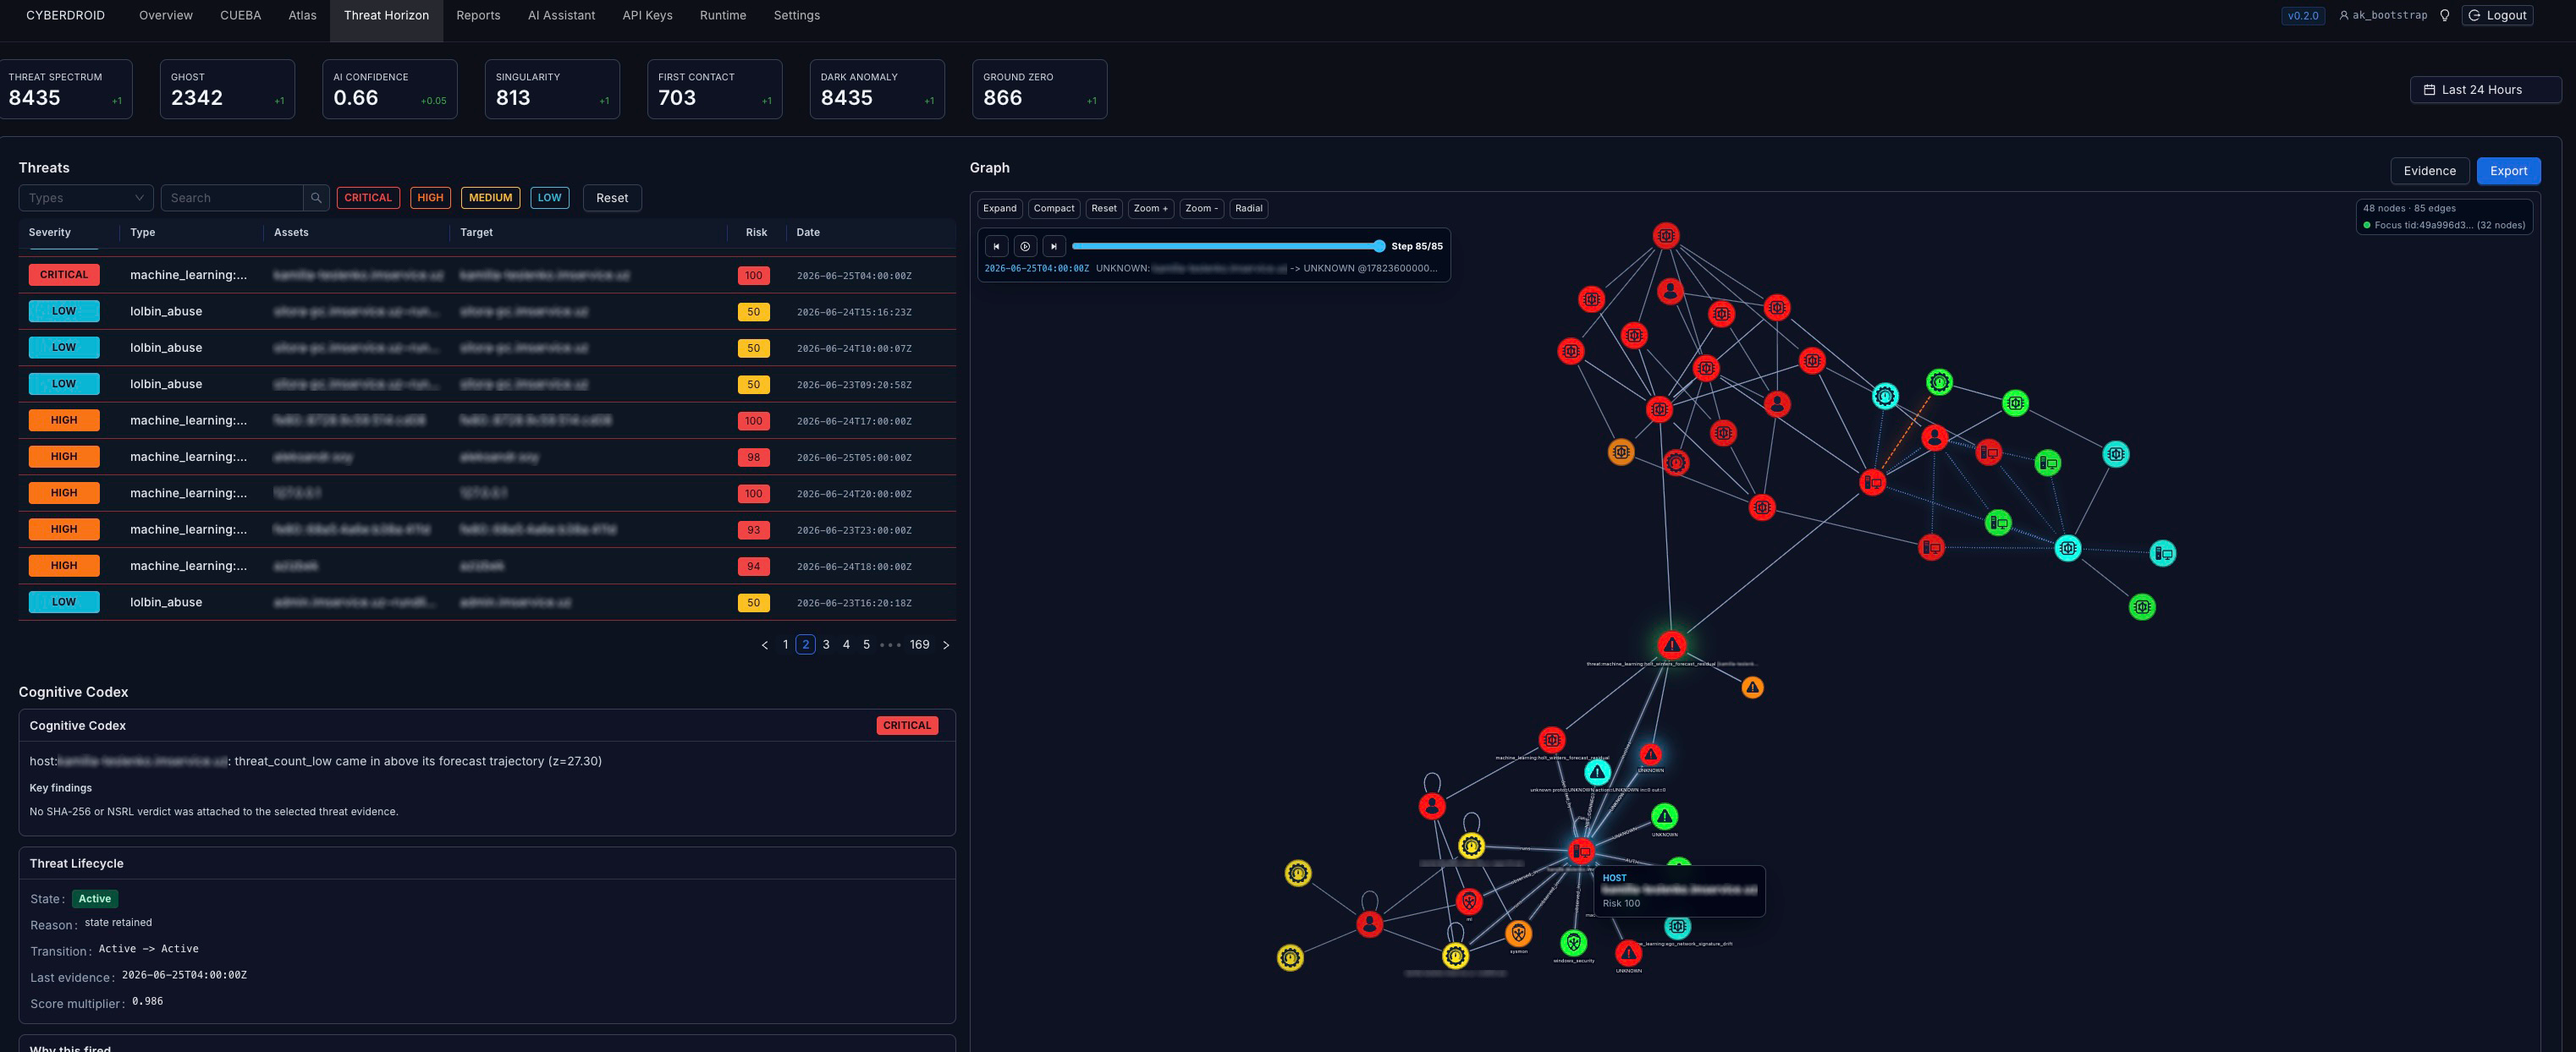Click the graph Compact button
The height and width of the screenshot is (1052, 2576).
point(1054,209)
